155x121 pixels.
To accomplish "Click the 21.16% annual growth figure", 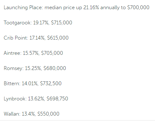I will [91, 8].
